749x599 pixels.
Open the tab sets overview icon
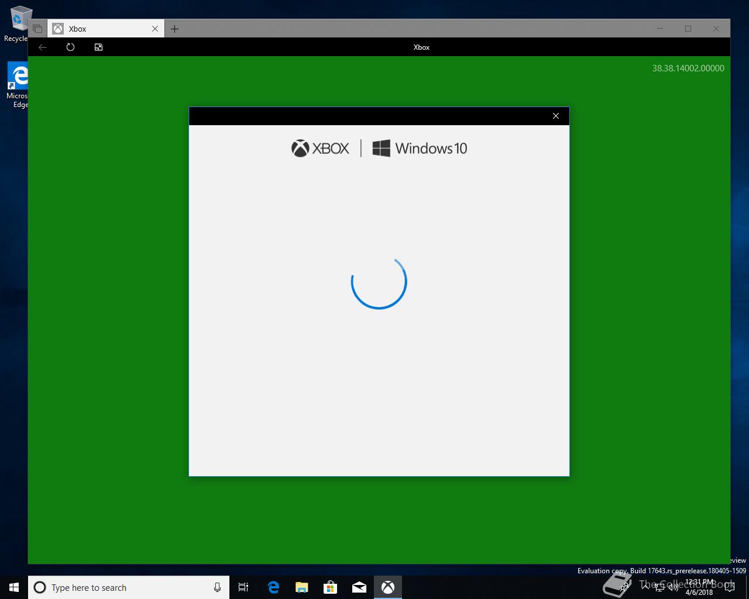pyautogui.click(x=37, y=29)
